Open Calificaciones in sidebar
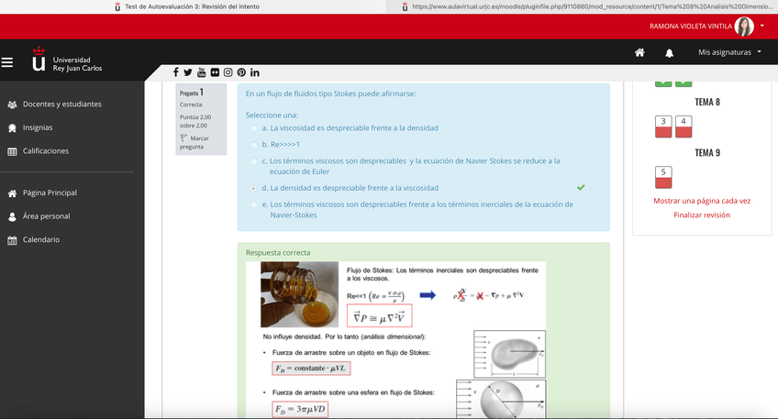This screenshot has height=419, width=778. point(46,150)
